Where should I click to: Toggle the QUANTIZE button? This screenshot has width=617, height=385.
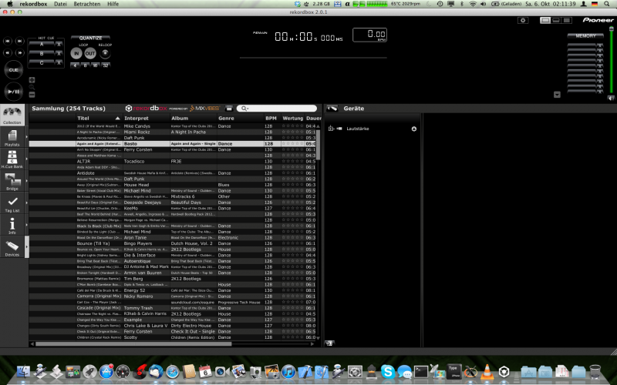pos(90,38)
